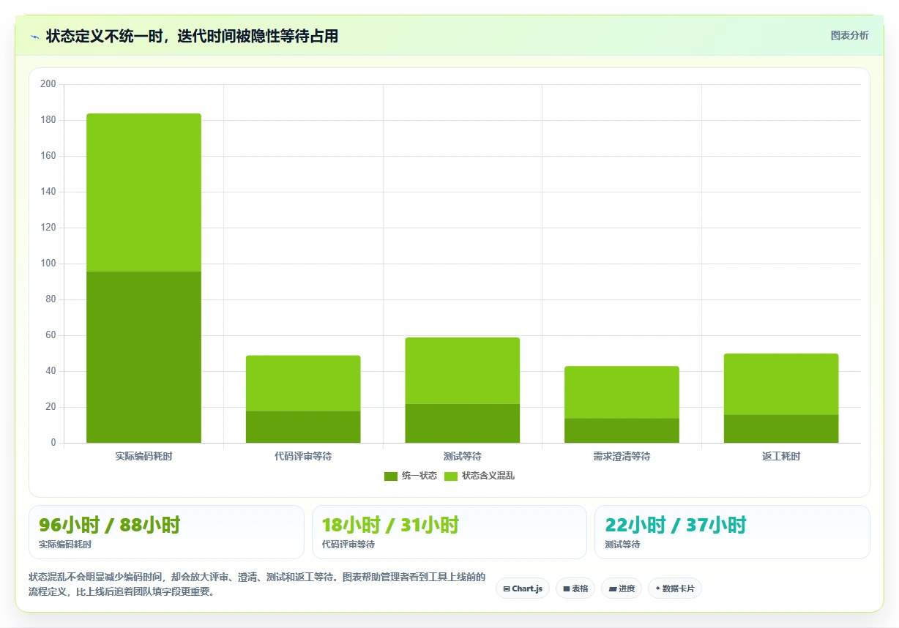Click the 实际编码耗时 x-axis label
This screenshot has height=628, width=899.
click(x=143, y=456)
